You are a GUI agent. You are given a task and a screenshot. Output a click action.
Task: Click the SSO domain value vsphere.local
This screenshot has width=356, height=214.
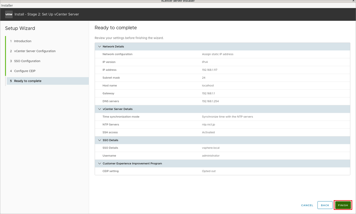(x=211, y=148)
